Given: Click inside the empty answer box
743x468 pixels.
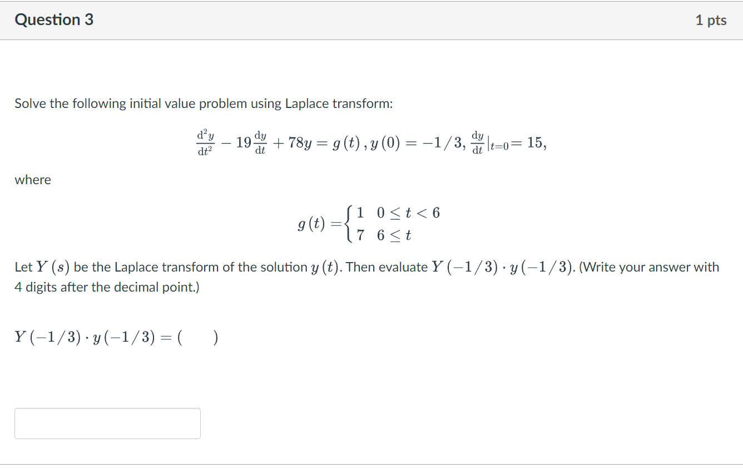Looking at the screenshot, I should point(107,423).
